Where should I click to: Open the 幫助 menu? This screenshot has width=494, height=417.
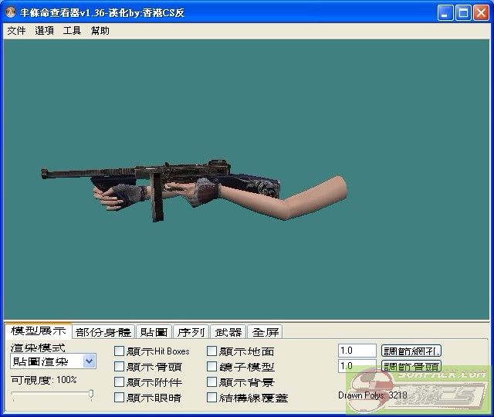100,31
